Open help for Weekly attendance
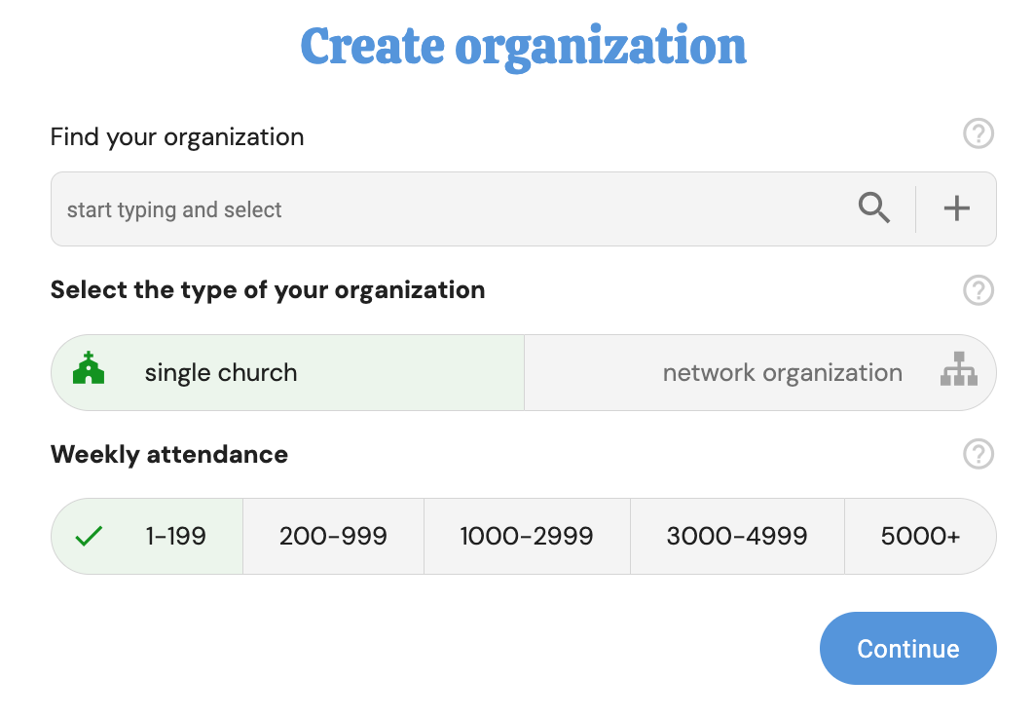 tap(978, 454)
